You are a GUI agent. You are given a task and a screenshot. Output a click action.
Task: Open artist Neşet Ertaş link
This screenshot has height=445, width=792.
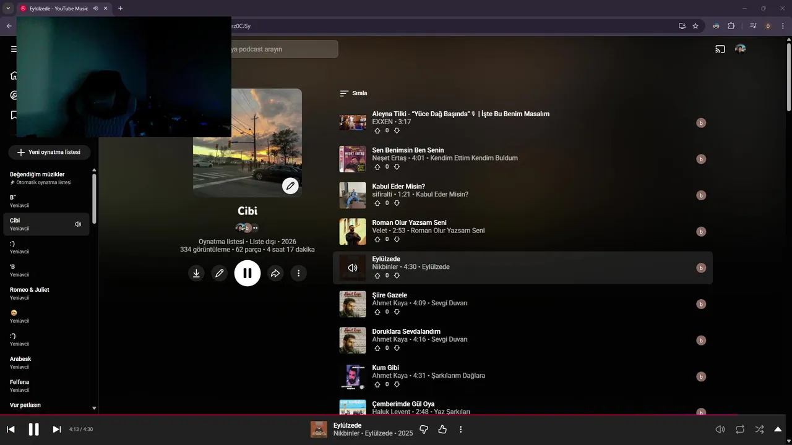[x=390, y=158]
